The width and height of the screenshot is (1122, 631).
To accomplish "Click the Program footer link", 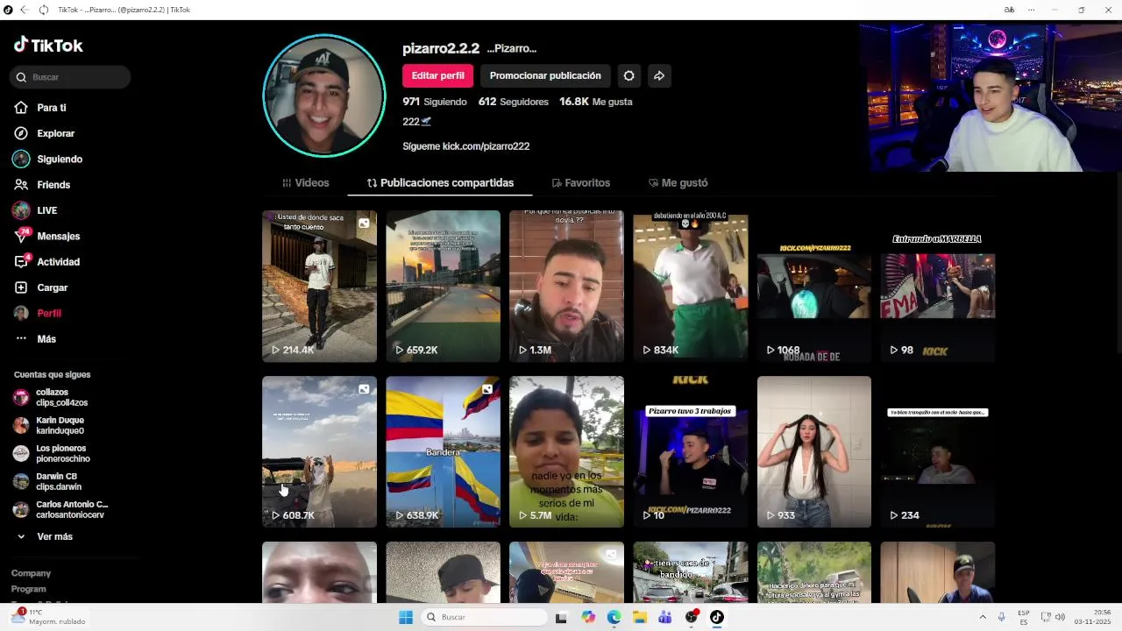I will pos(28,589).
